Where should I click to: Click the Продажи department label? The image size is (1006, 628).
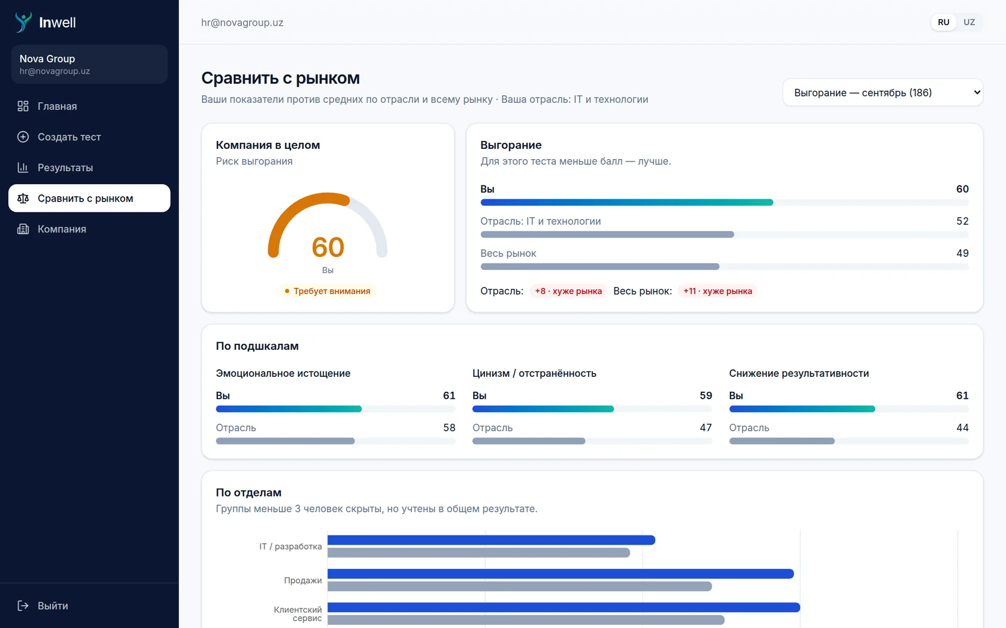303,580
